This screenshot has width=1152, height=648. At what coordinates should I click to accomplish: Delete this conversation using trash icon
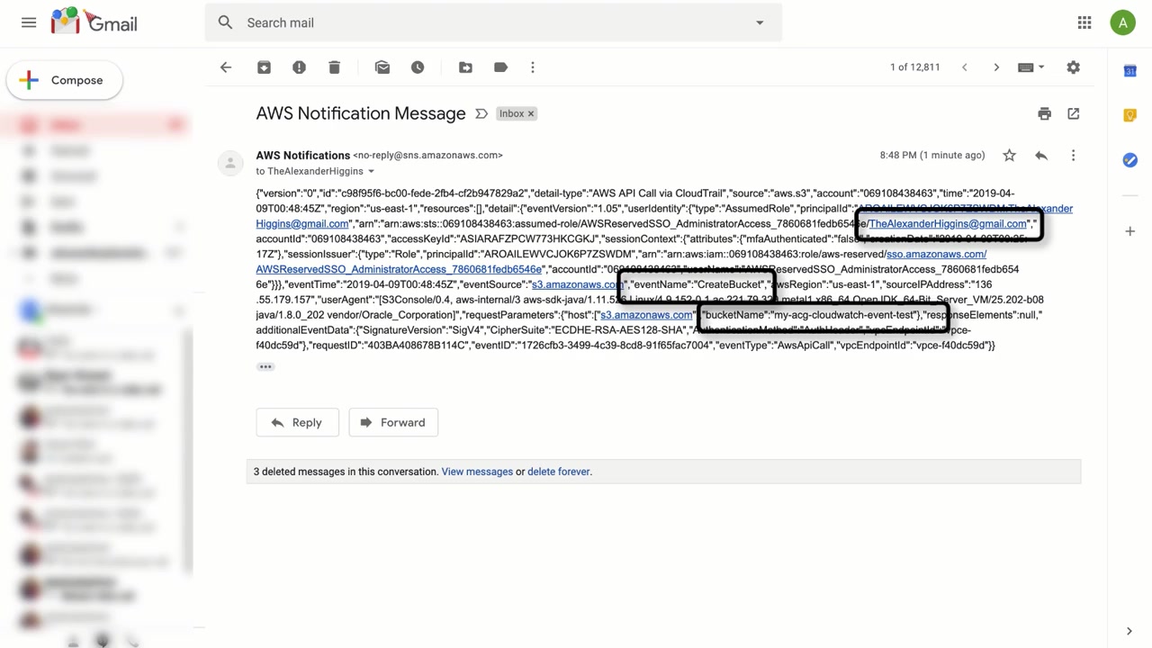pyautogui.click(x=334, y=67)
